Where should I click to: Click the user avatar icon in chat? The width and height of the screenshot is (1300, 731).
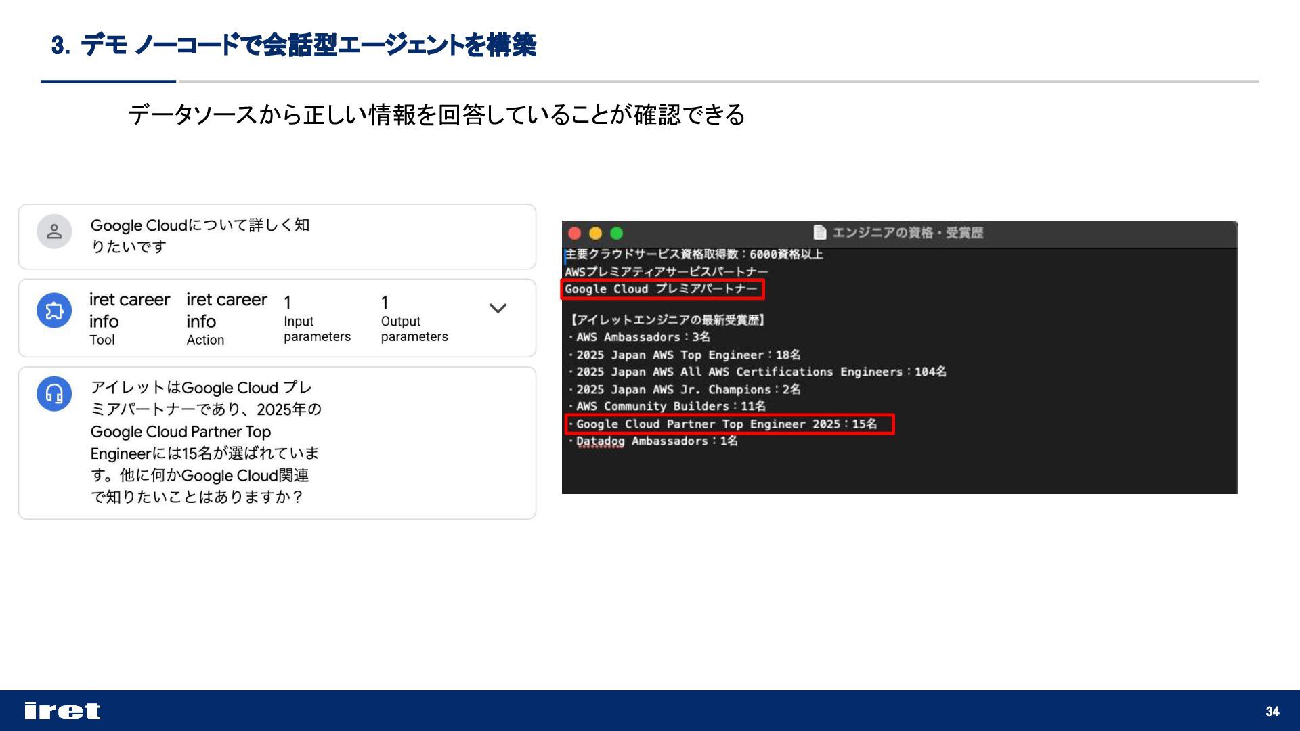[x=54, y=231]
